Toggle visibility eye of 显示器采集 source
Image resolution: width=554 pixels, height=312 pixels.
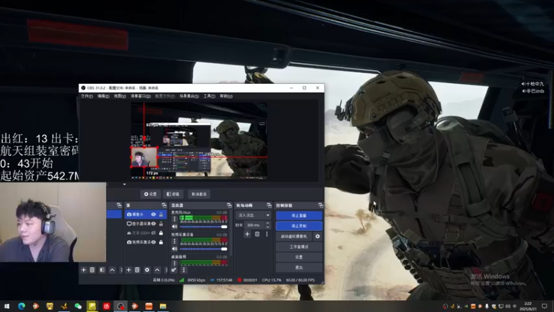[x=153, y=223]
